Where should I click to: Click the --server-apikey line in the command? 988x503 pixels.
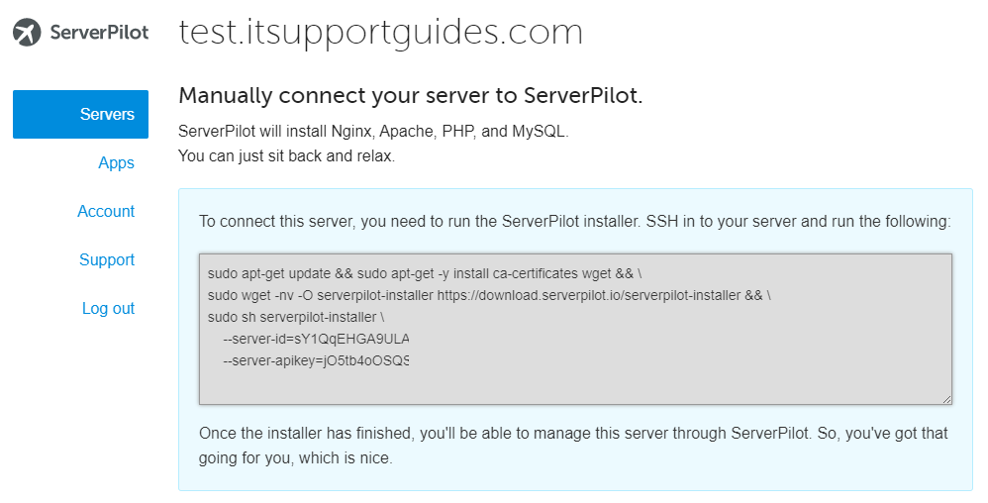[x=316, y=360]
